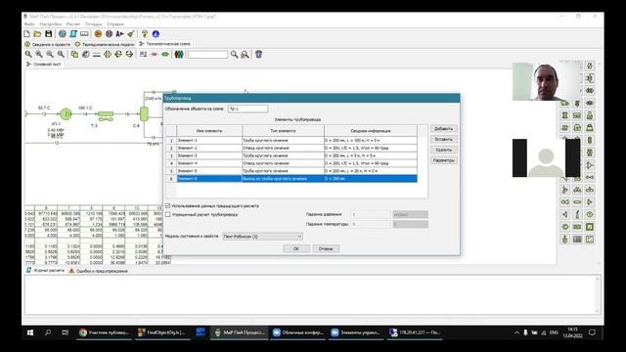Open Ошибки и предупреждения tab
626x352 pixels.
[x=98, y=271]
